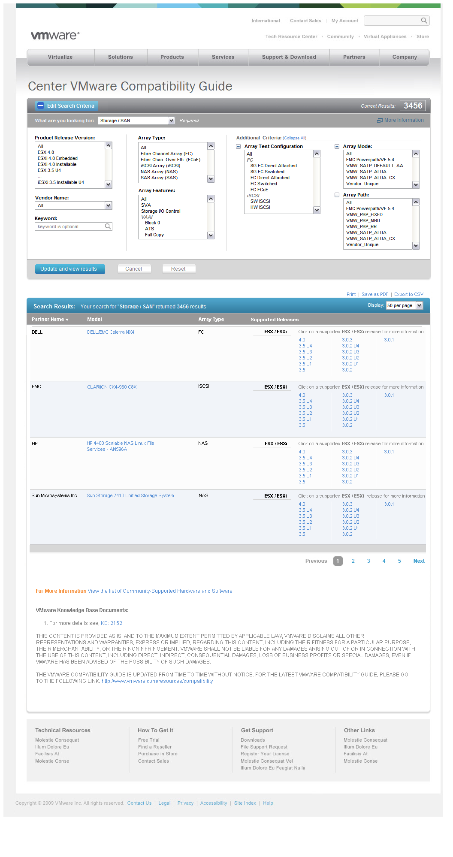Viewport: 453px width, 857px height.
Task: Select iSCSI Array (iSCSI) in Array Type
Action: [x=160, y=166]
